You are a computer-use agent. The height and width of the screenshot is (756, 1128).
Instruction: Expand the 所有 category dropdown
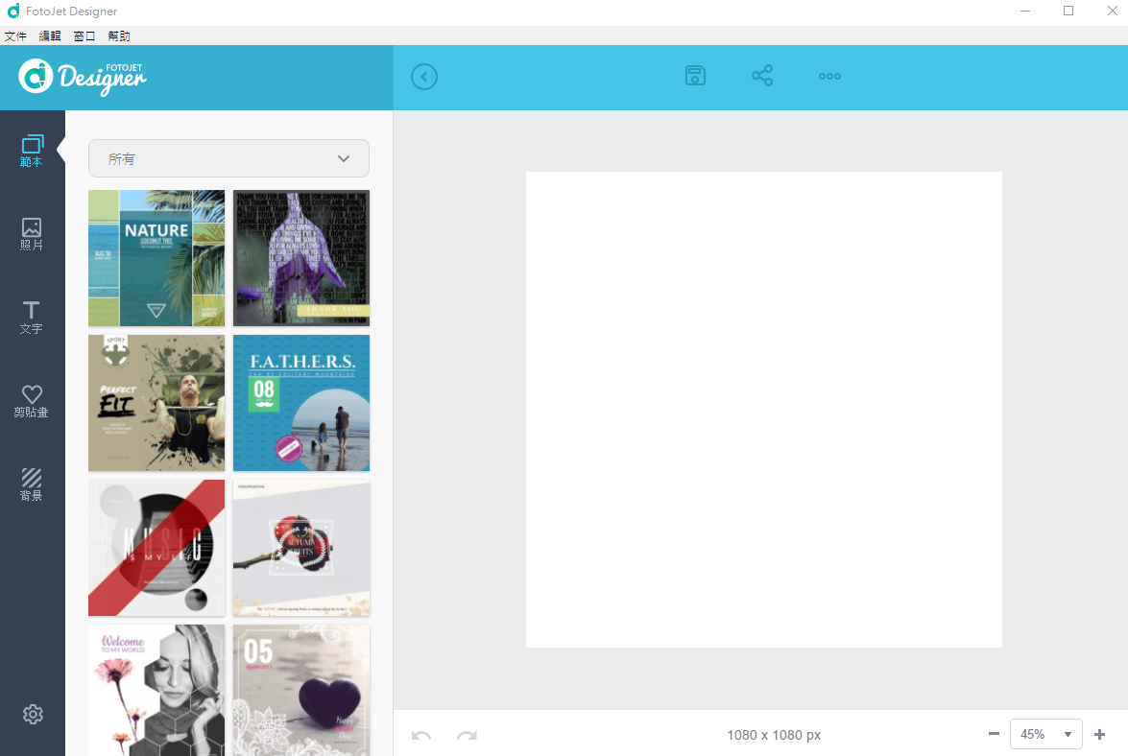[228, 158]
